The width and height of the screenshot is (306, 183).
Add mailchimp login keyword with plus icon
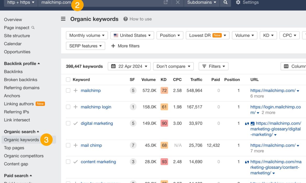76,107
